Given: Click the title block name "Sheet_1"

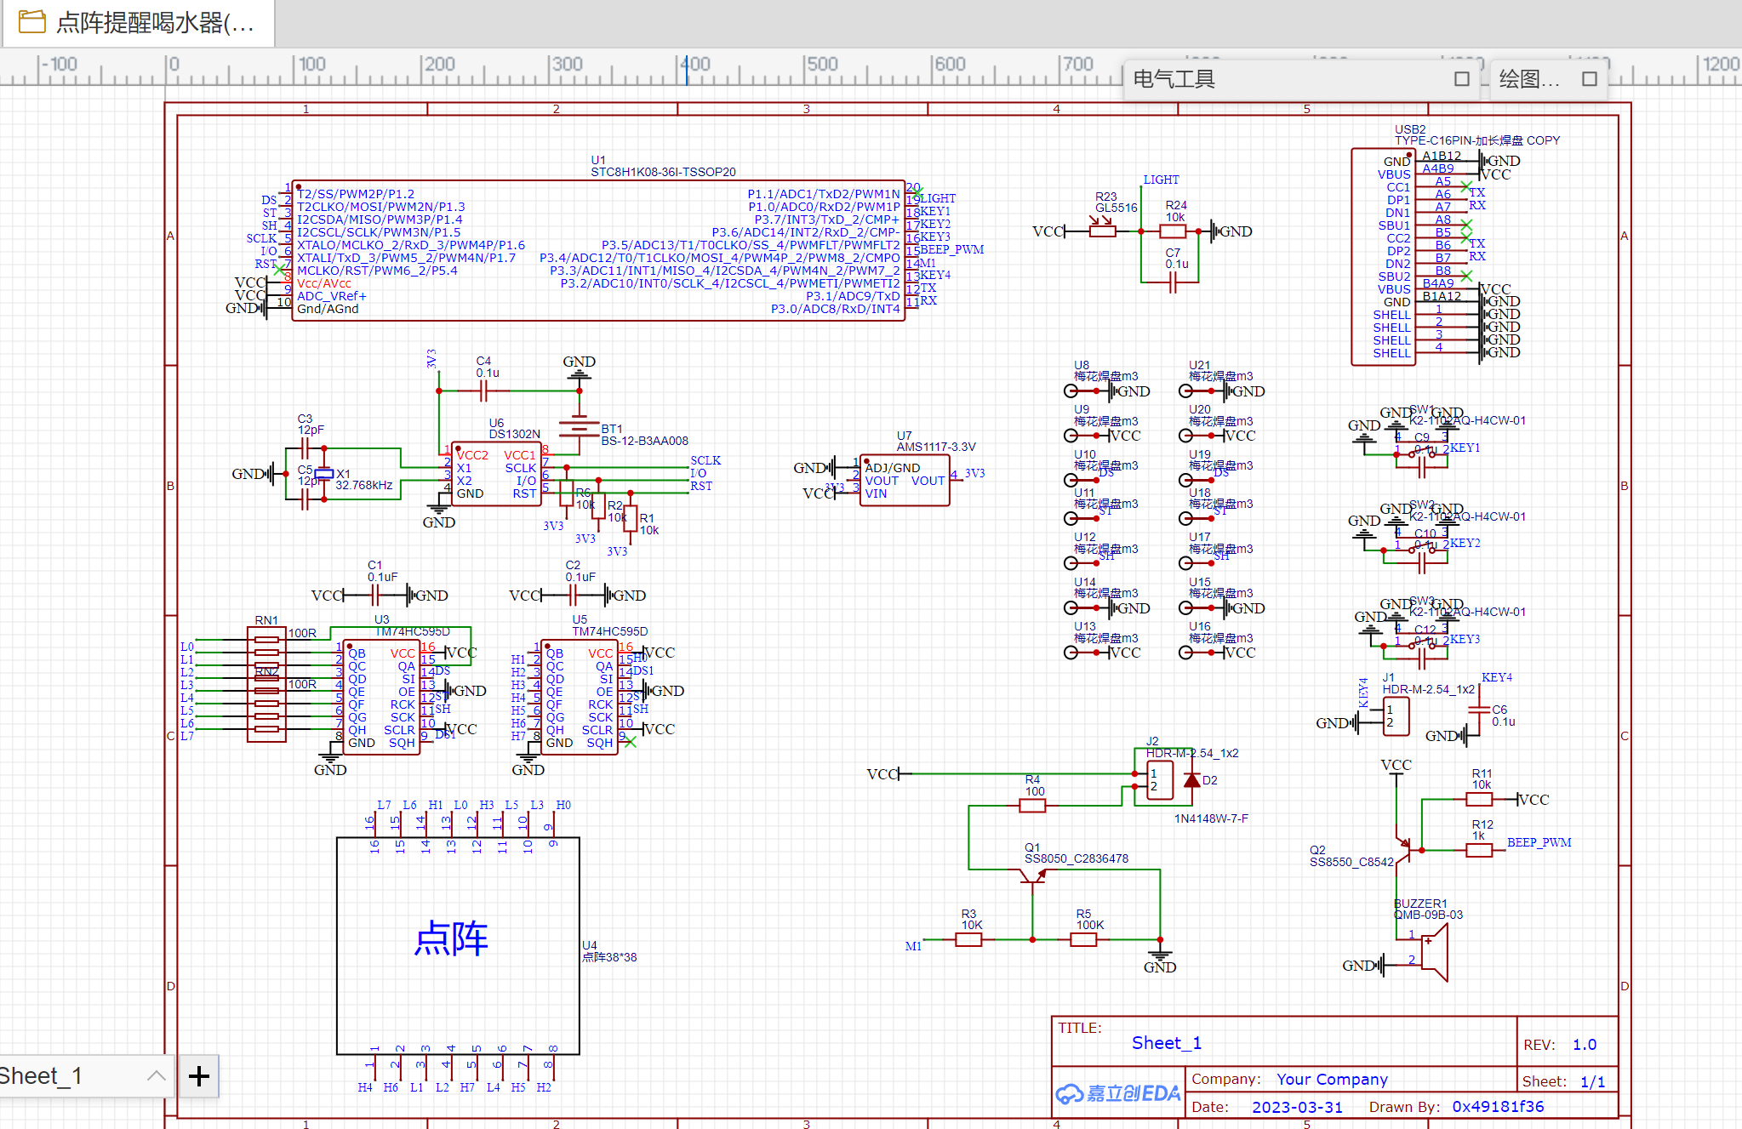Looking at the screenshot, I should pos(1166,1043).
